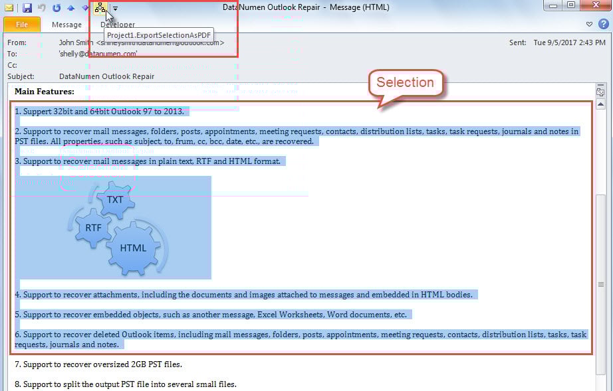Click the window title 'DataNumen Outlook Repair - Message (HTML)'

tap(306, 7)
